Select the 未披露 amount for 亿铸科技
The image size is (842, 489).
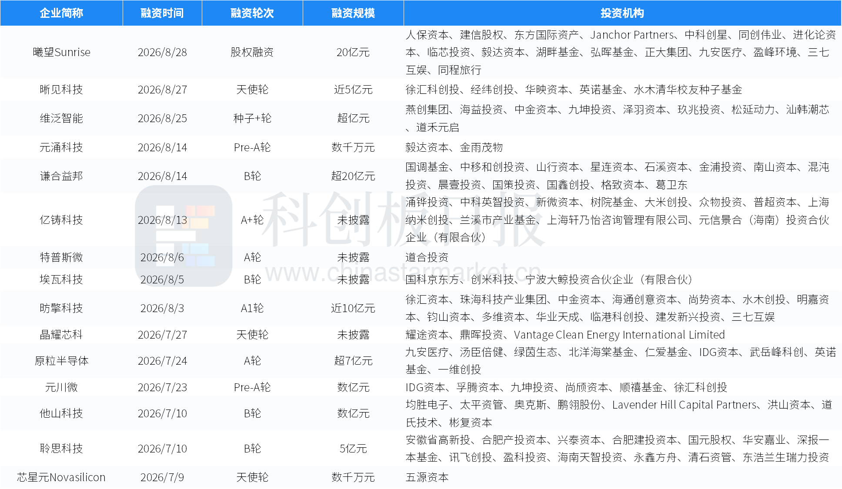[353, 220]
